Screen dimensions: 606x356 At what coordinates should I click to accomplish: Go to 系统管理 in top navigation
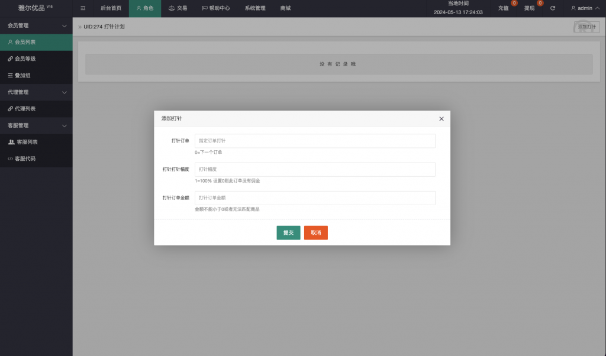coord(255,8)
